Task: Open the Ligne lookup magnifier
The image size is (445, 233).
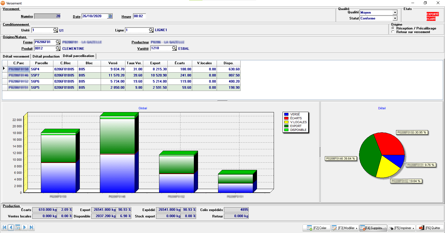Action: (151, 30)
